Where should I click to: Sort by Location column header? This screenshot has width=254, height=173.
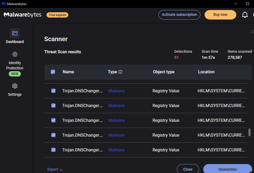206,72
